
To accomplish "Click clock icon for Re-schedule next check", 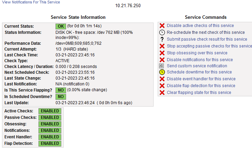I will 162,32.
